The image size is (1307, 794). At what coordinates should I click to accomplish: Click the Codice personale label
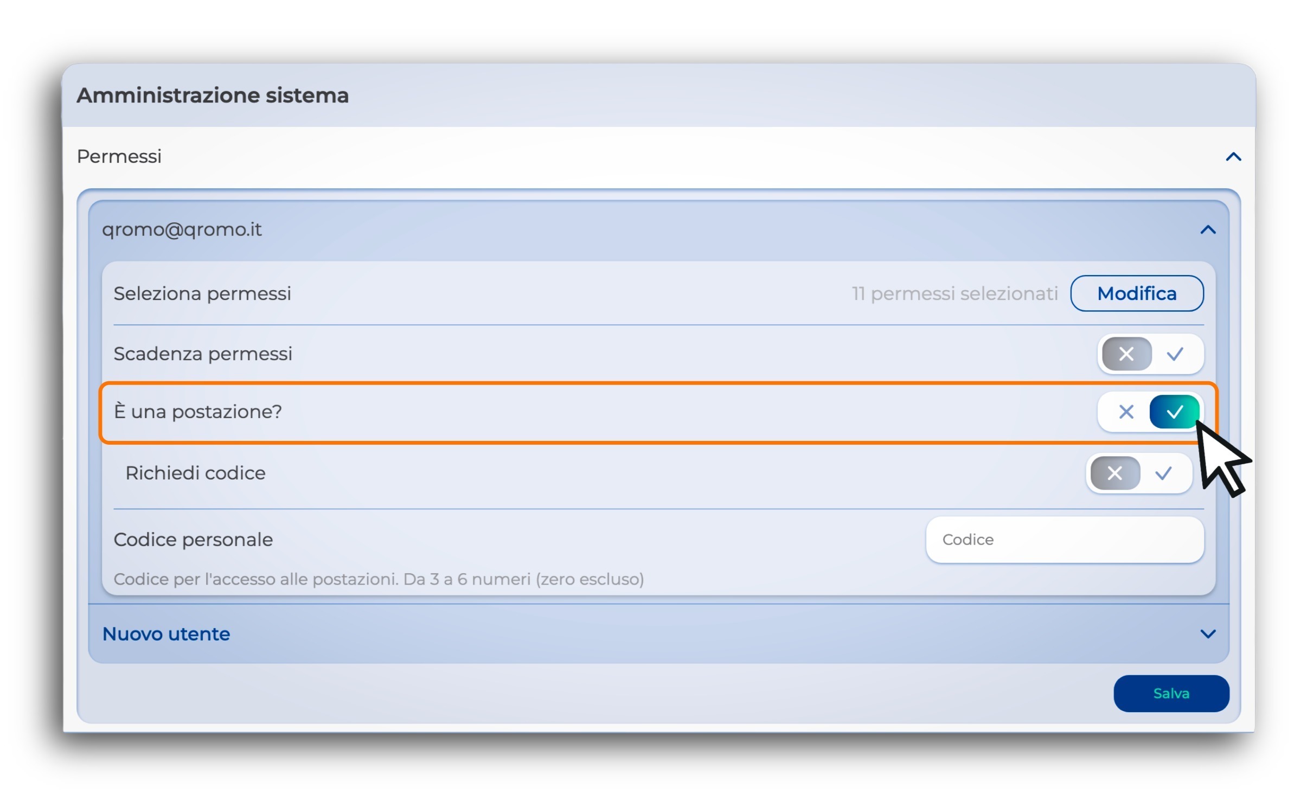193,540
